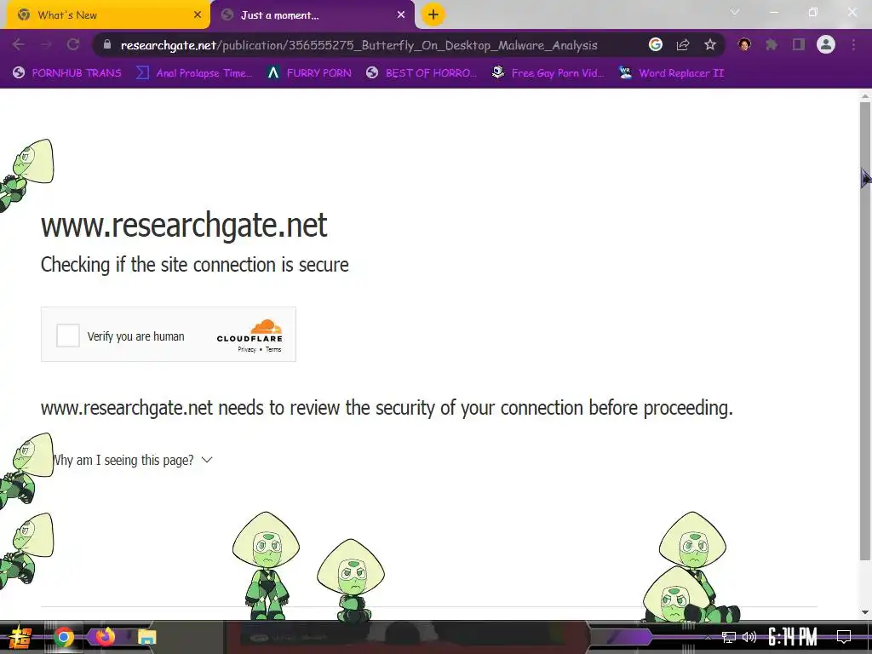Open the BEST OF HORRO... bookmark
The image size is (872, 654).
422,73
